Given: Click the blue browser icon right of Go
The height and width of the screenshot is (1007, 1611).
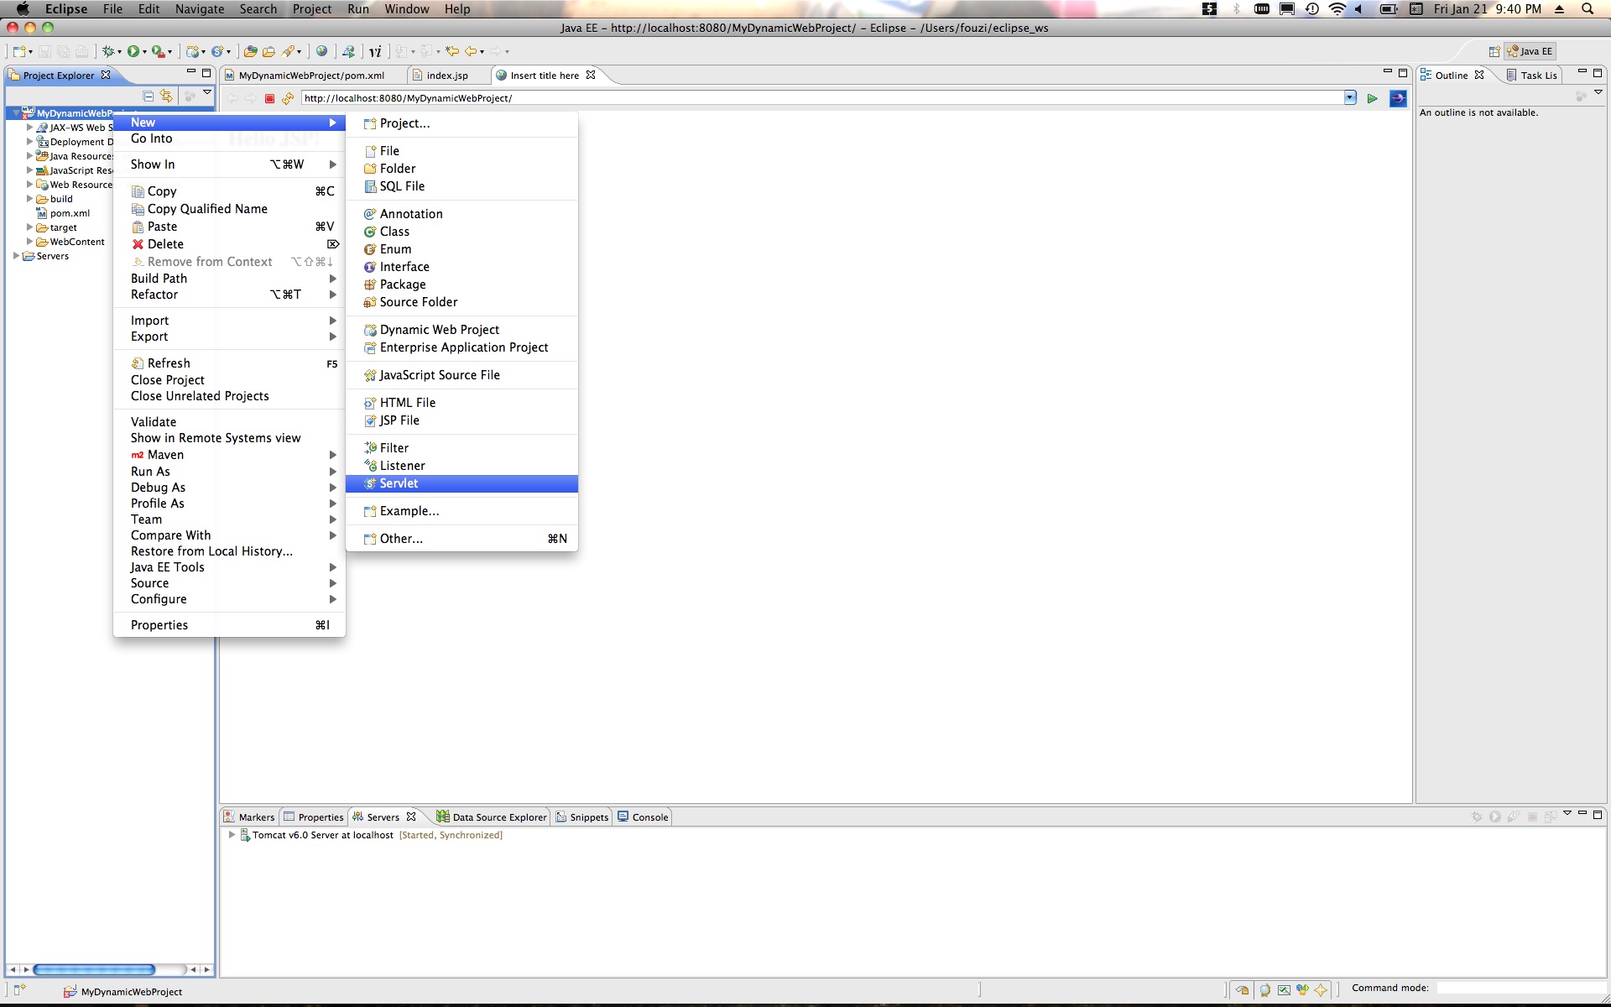Looking at the screenshot, I should click(1398, 98).
